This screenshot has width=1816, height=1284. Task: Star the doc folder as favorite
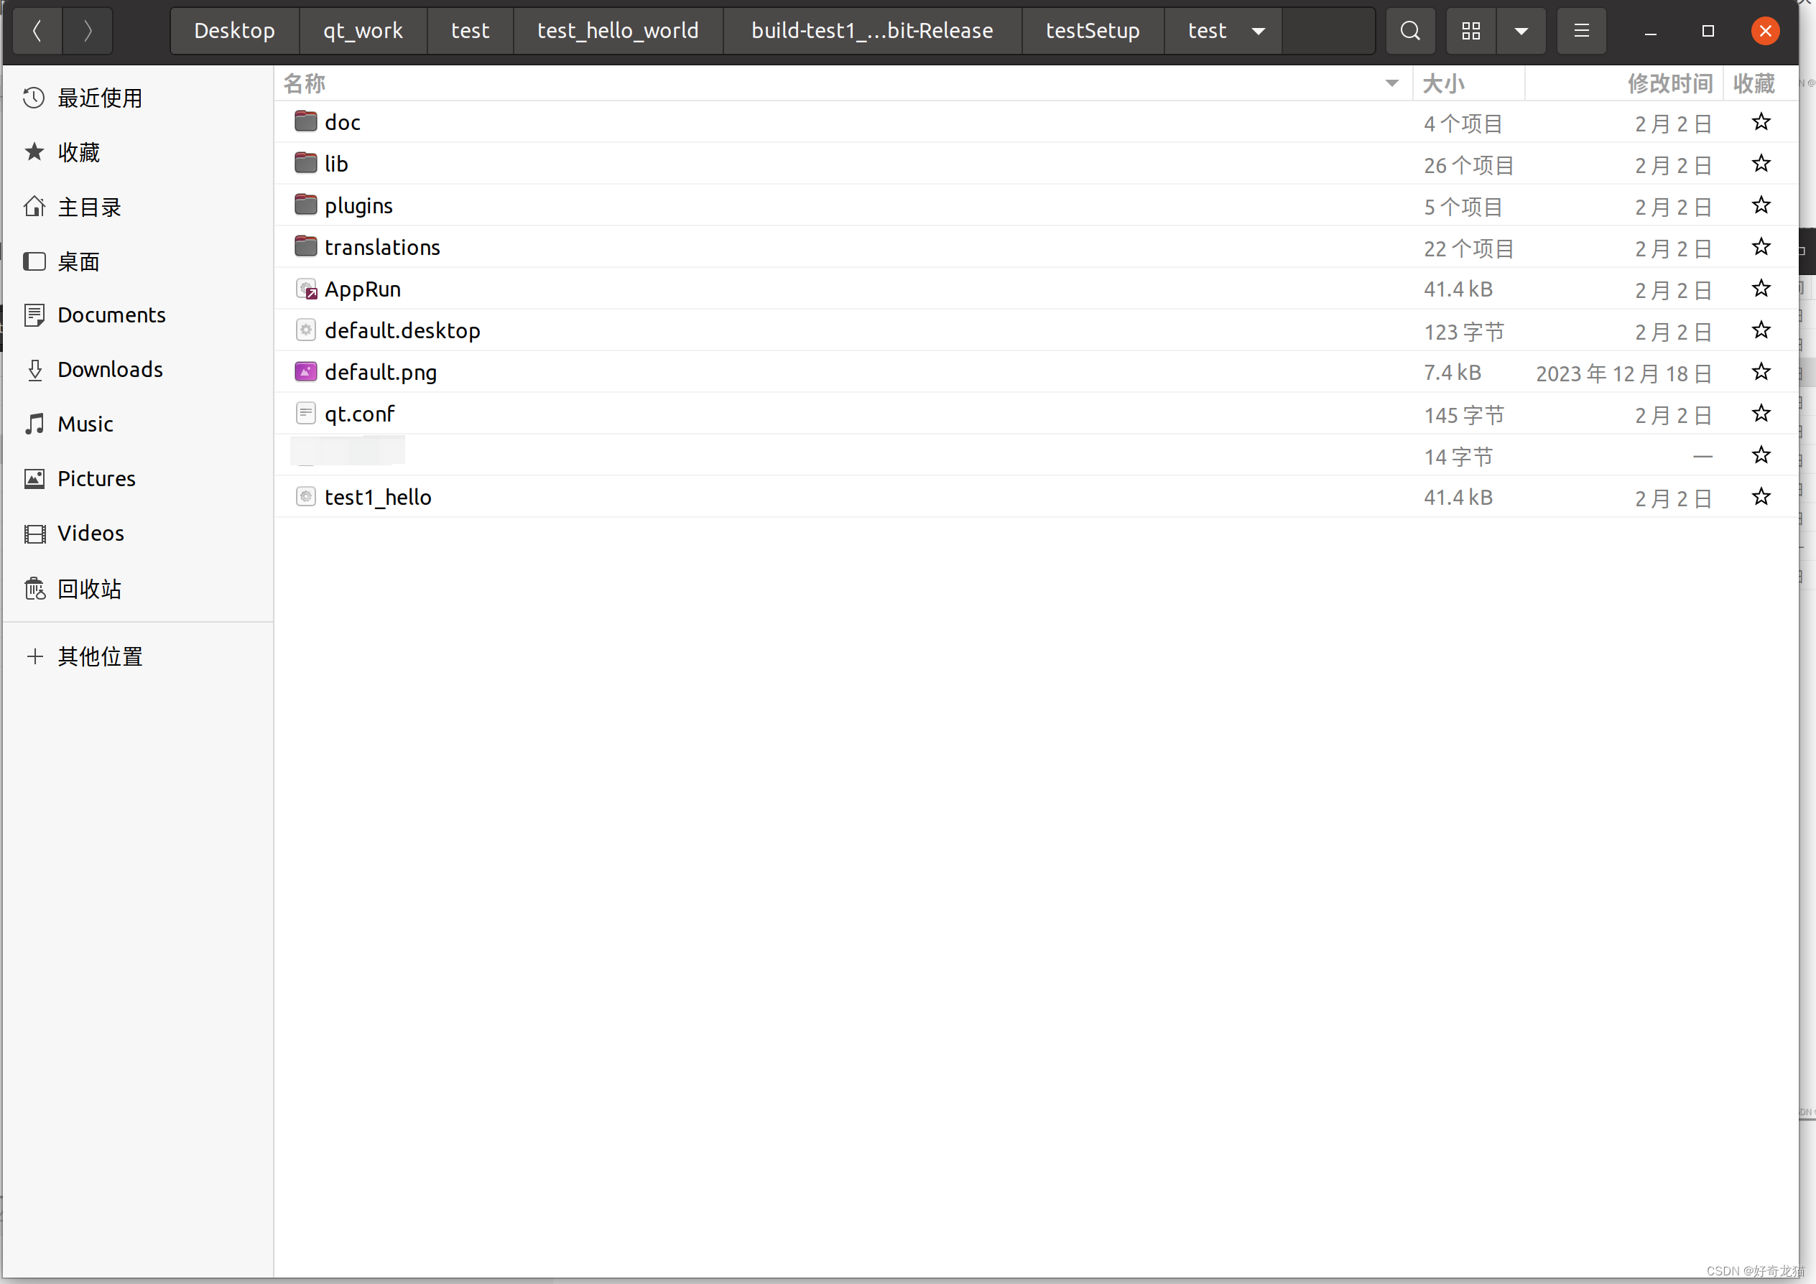pos(1760,122)
